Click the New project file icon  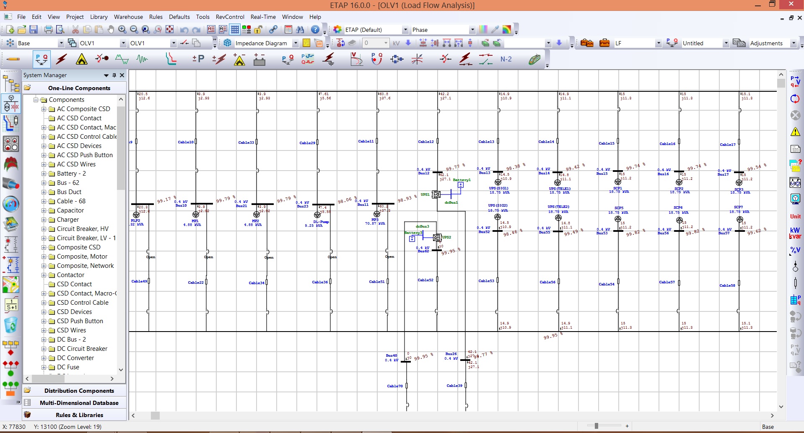pyautogui.click(x=10, y=29)
